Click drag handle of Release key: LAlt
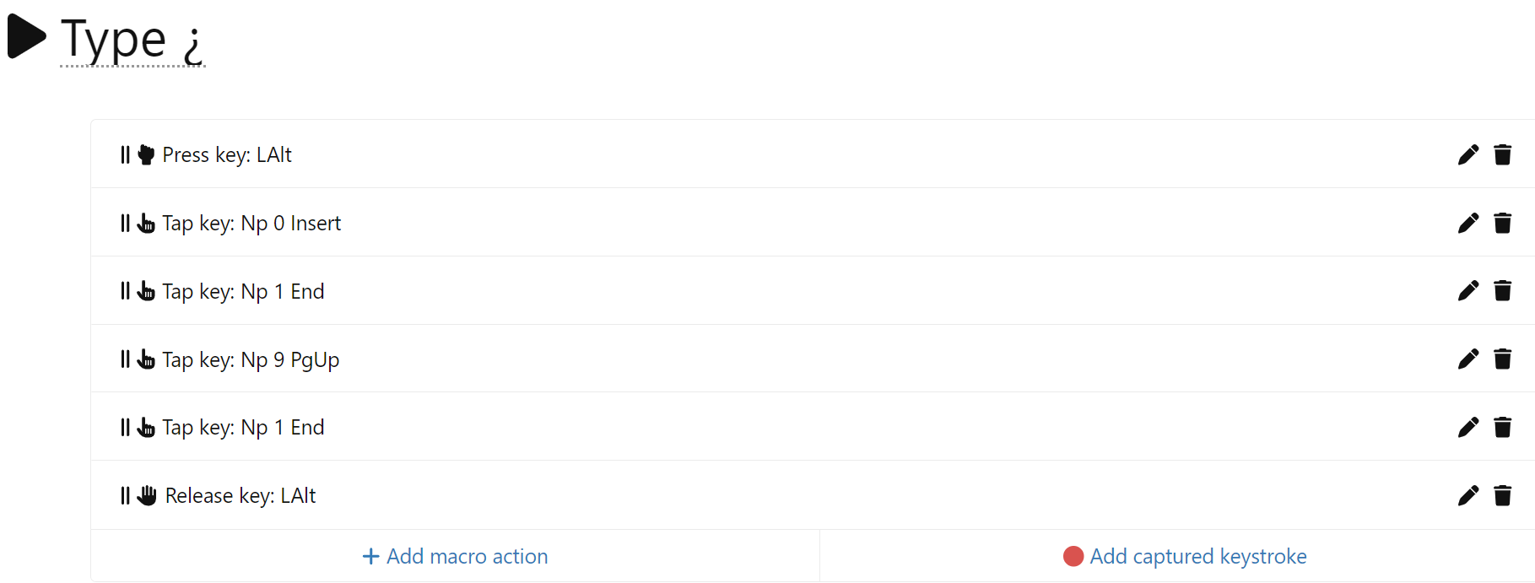This screenshot has height=583, width=1535. point(125,495)
